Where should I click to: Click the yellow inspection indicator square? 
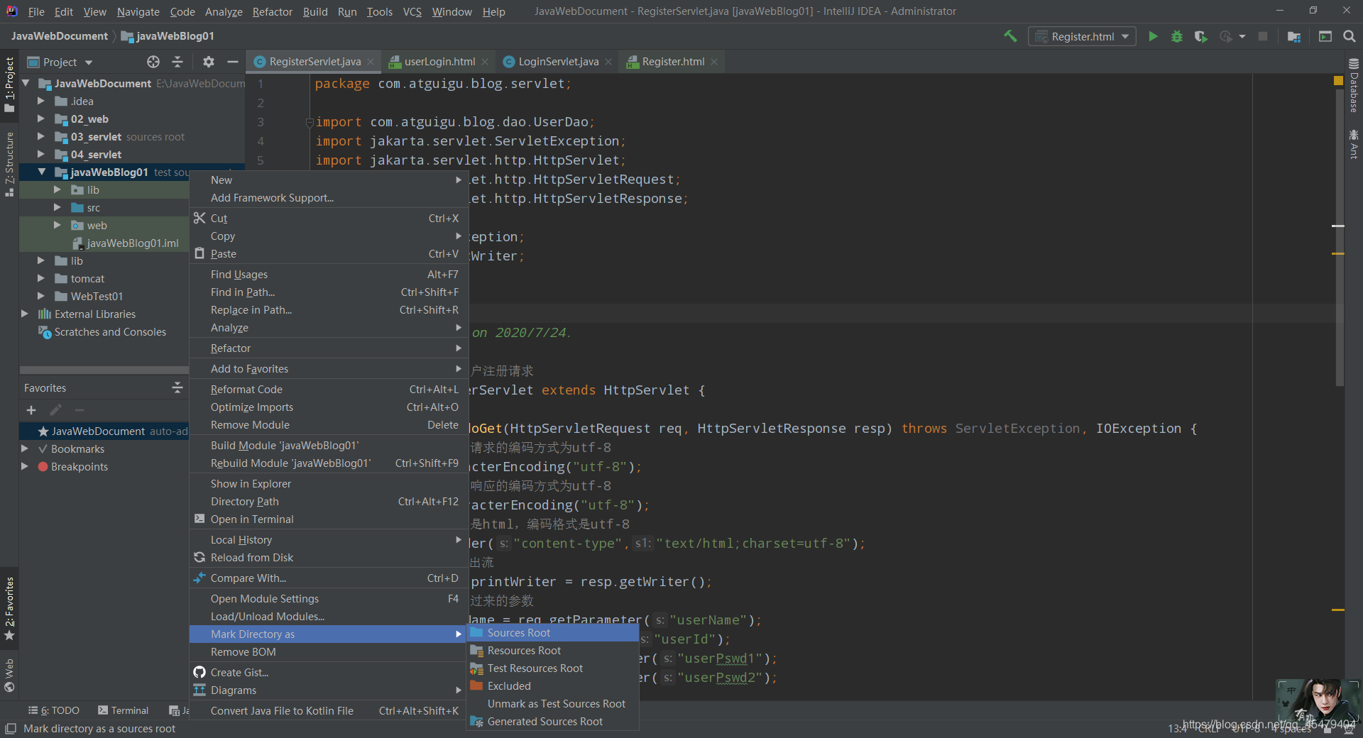pos(1338,81)
